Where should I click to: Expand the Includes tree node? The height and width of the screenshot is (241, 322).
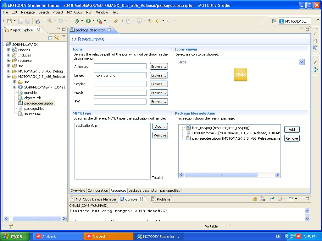(x=8, y=55)
